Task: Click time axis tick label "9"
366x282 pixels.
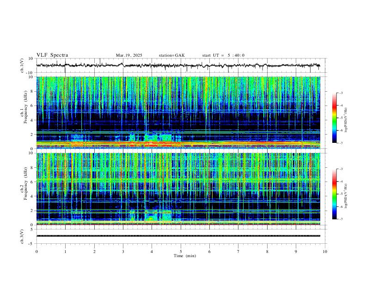Action: pyautogui.click(x=296, y=252)
